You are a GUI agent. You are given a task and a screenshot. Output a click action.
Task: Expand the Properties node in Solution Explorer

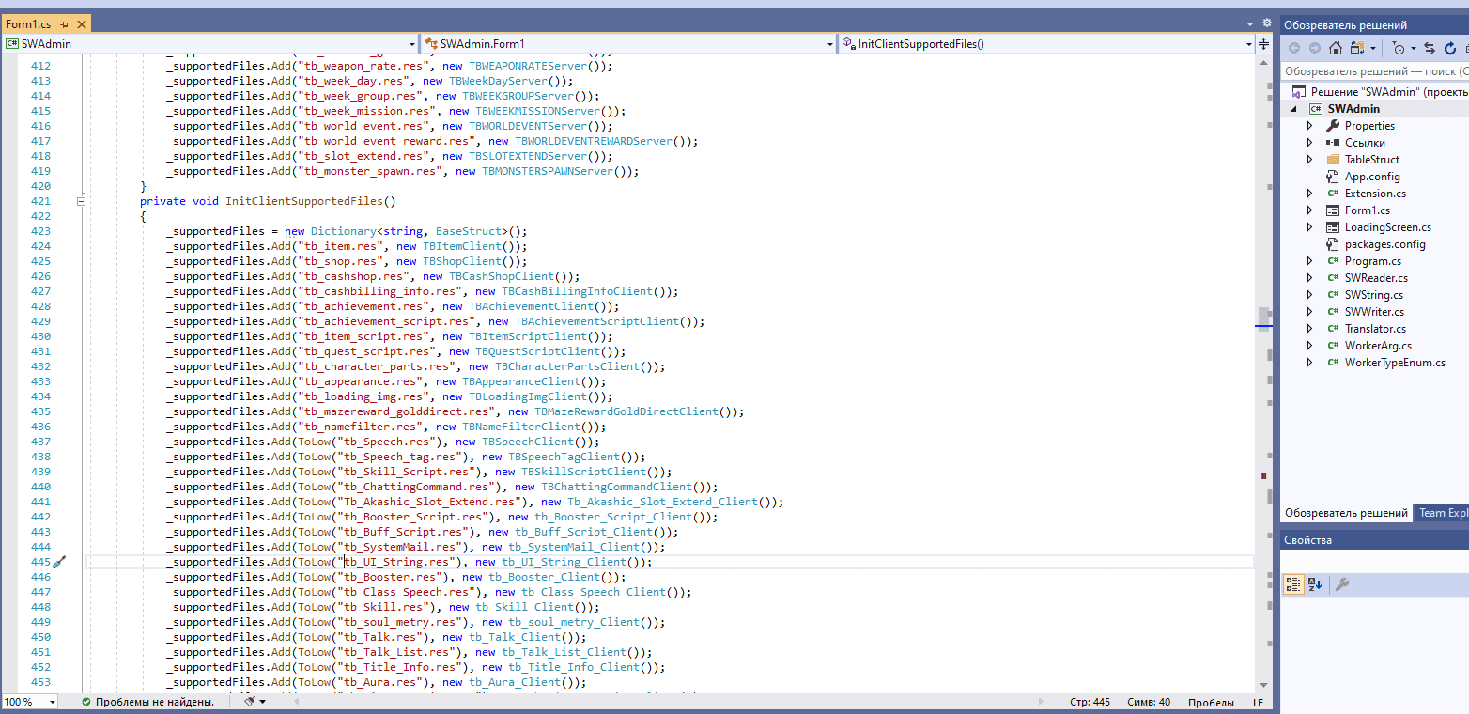1310,126
